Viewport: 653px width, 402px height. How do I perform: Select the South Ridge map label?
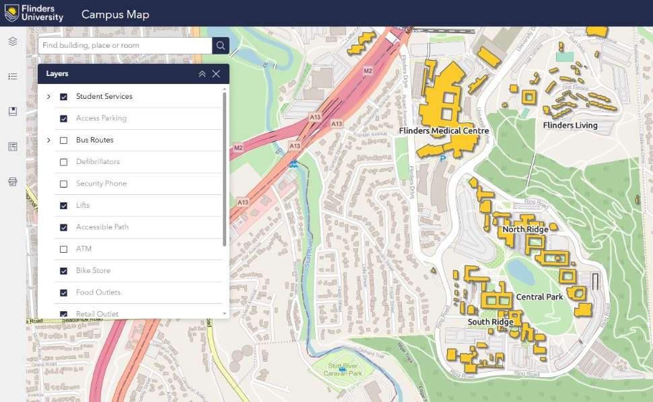(490, 322)
